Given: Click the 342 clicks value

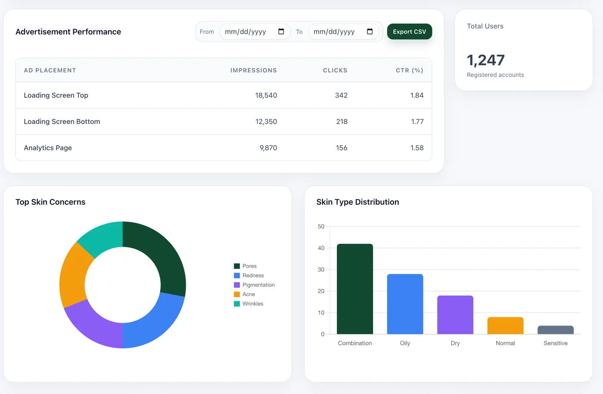Looking at the screenshot, I should coord(341,95).
